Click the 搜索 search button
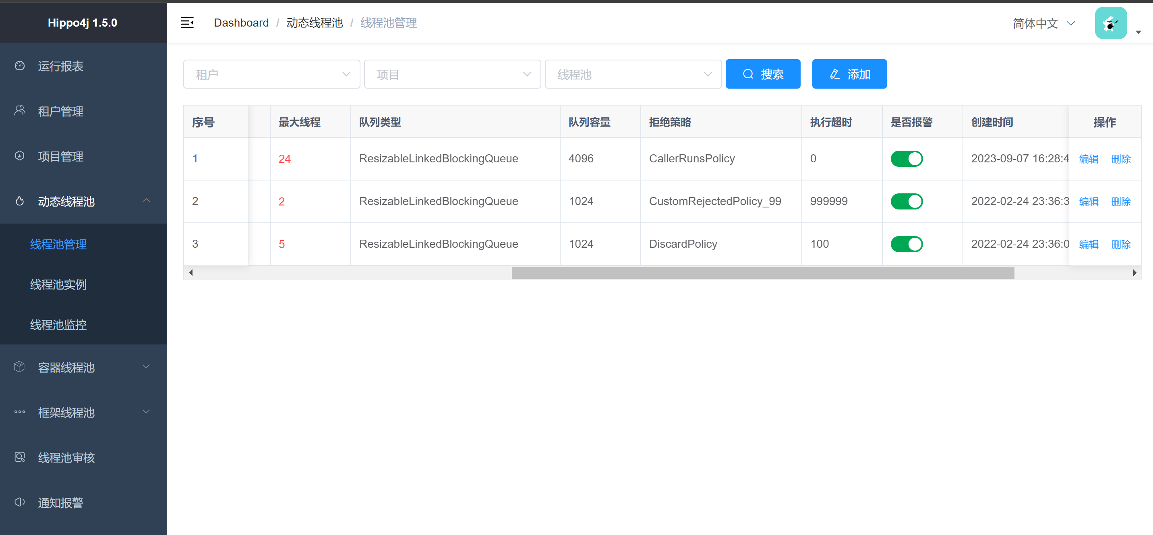 tap(763, 74)
